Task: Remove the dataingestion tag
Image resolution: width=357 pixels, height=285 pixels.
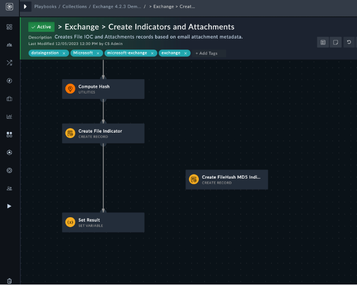Action: click(64, 53)
